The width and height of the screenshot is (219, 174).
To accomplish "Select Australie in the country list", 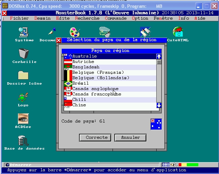I will [x=110, y=56].
